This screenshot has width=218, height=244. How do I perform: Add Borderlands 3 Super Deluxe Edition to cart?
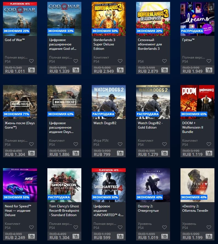(x=120, y=70)
